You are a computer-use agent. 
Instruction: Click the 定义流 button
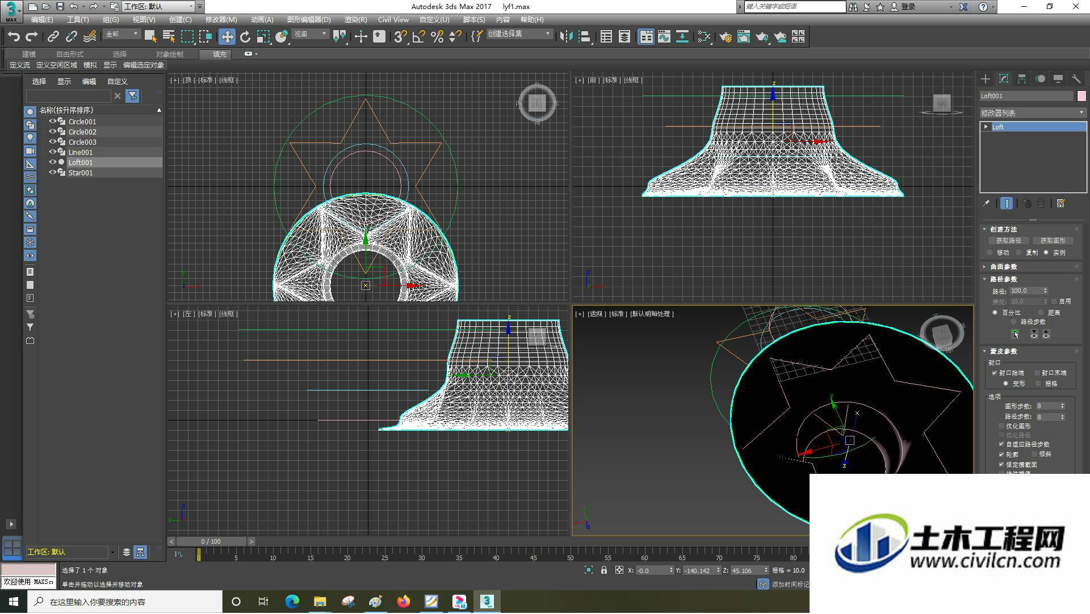click(20, 65)
